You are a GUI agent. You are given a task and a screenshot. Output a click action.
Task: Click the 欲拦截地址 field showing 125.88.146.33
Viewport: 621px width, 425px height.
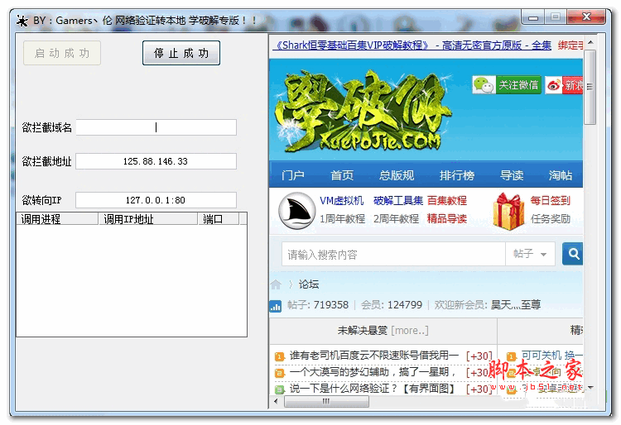click(x=156, y=161)
